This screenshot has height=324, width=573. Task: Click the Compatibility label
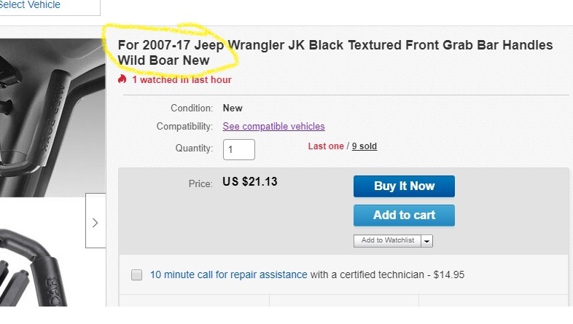[184, 127]
